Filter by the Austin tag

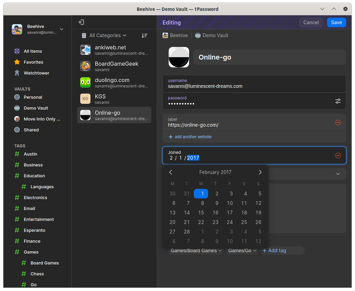click(30, 154)
